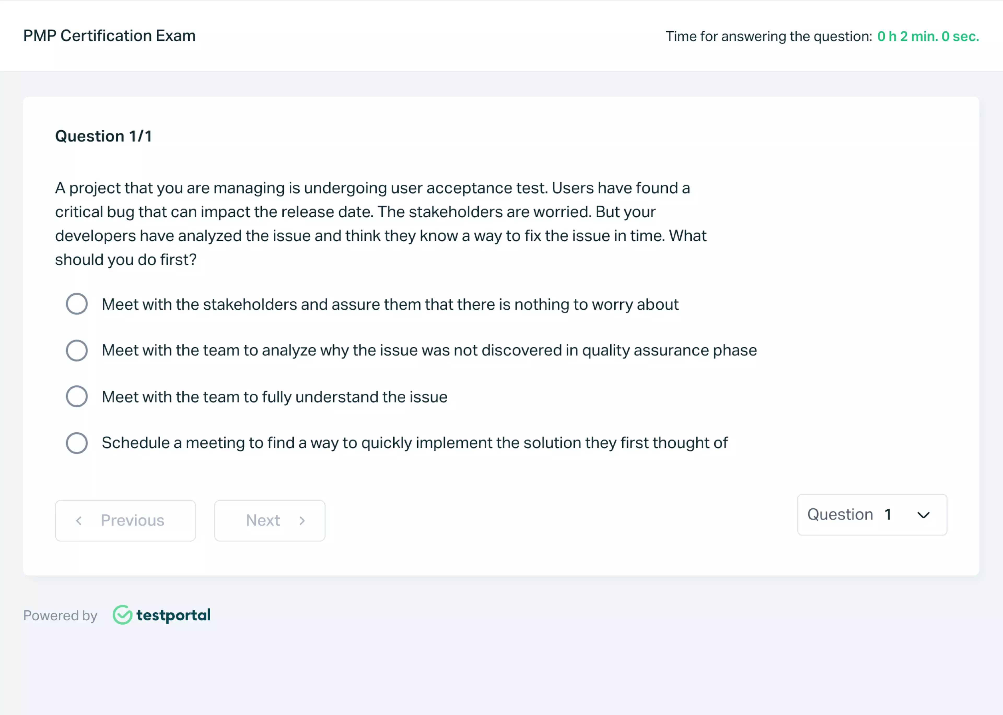Click the green checkmark in testportal logo

click(x=122, y=615)
